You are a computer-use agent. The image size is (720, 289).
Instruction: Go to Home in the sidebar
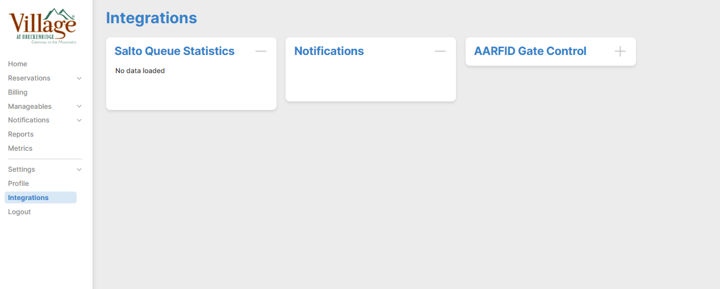[x=18, y=64]
